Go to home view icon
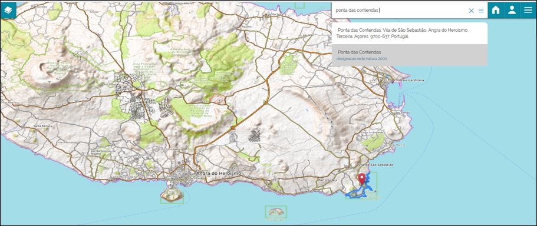The image size is (537, 226). point(496,10)
